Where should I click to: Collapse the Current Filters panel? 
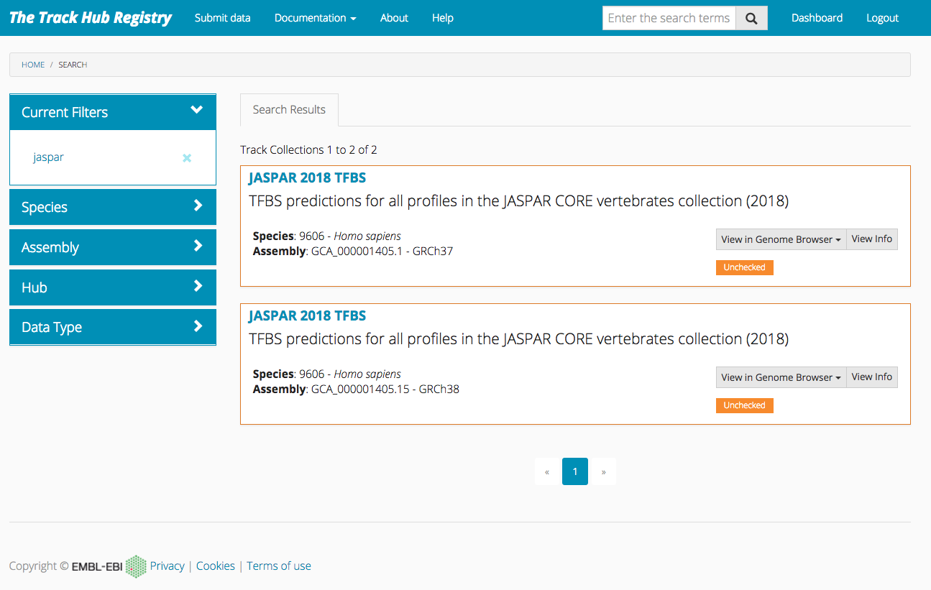tap(196, 110)
